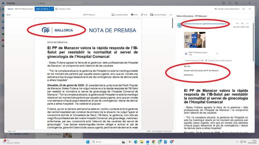Launch Immersive Reader
The width and height of the screenshot is (259, 145).
pos(158,15)
